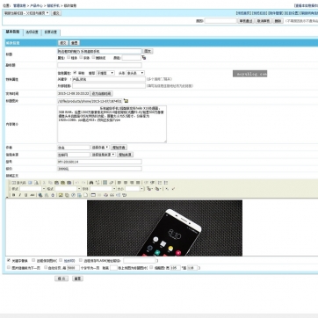This screenshot has width=318, height=318.
Task: Center align text in editor toolbar
Action: 126,183
